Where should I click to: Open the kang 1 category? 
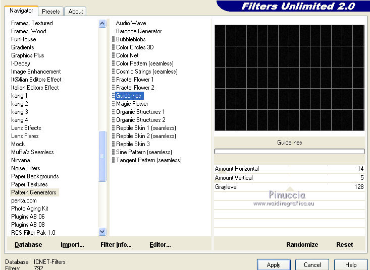pos(19,96)
